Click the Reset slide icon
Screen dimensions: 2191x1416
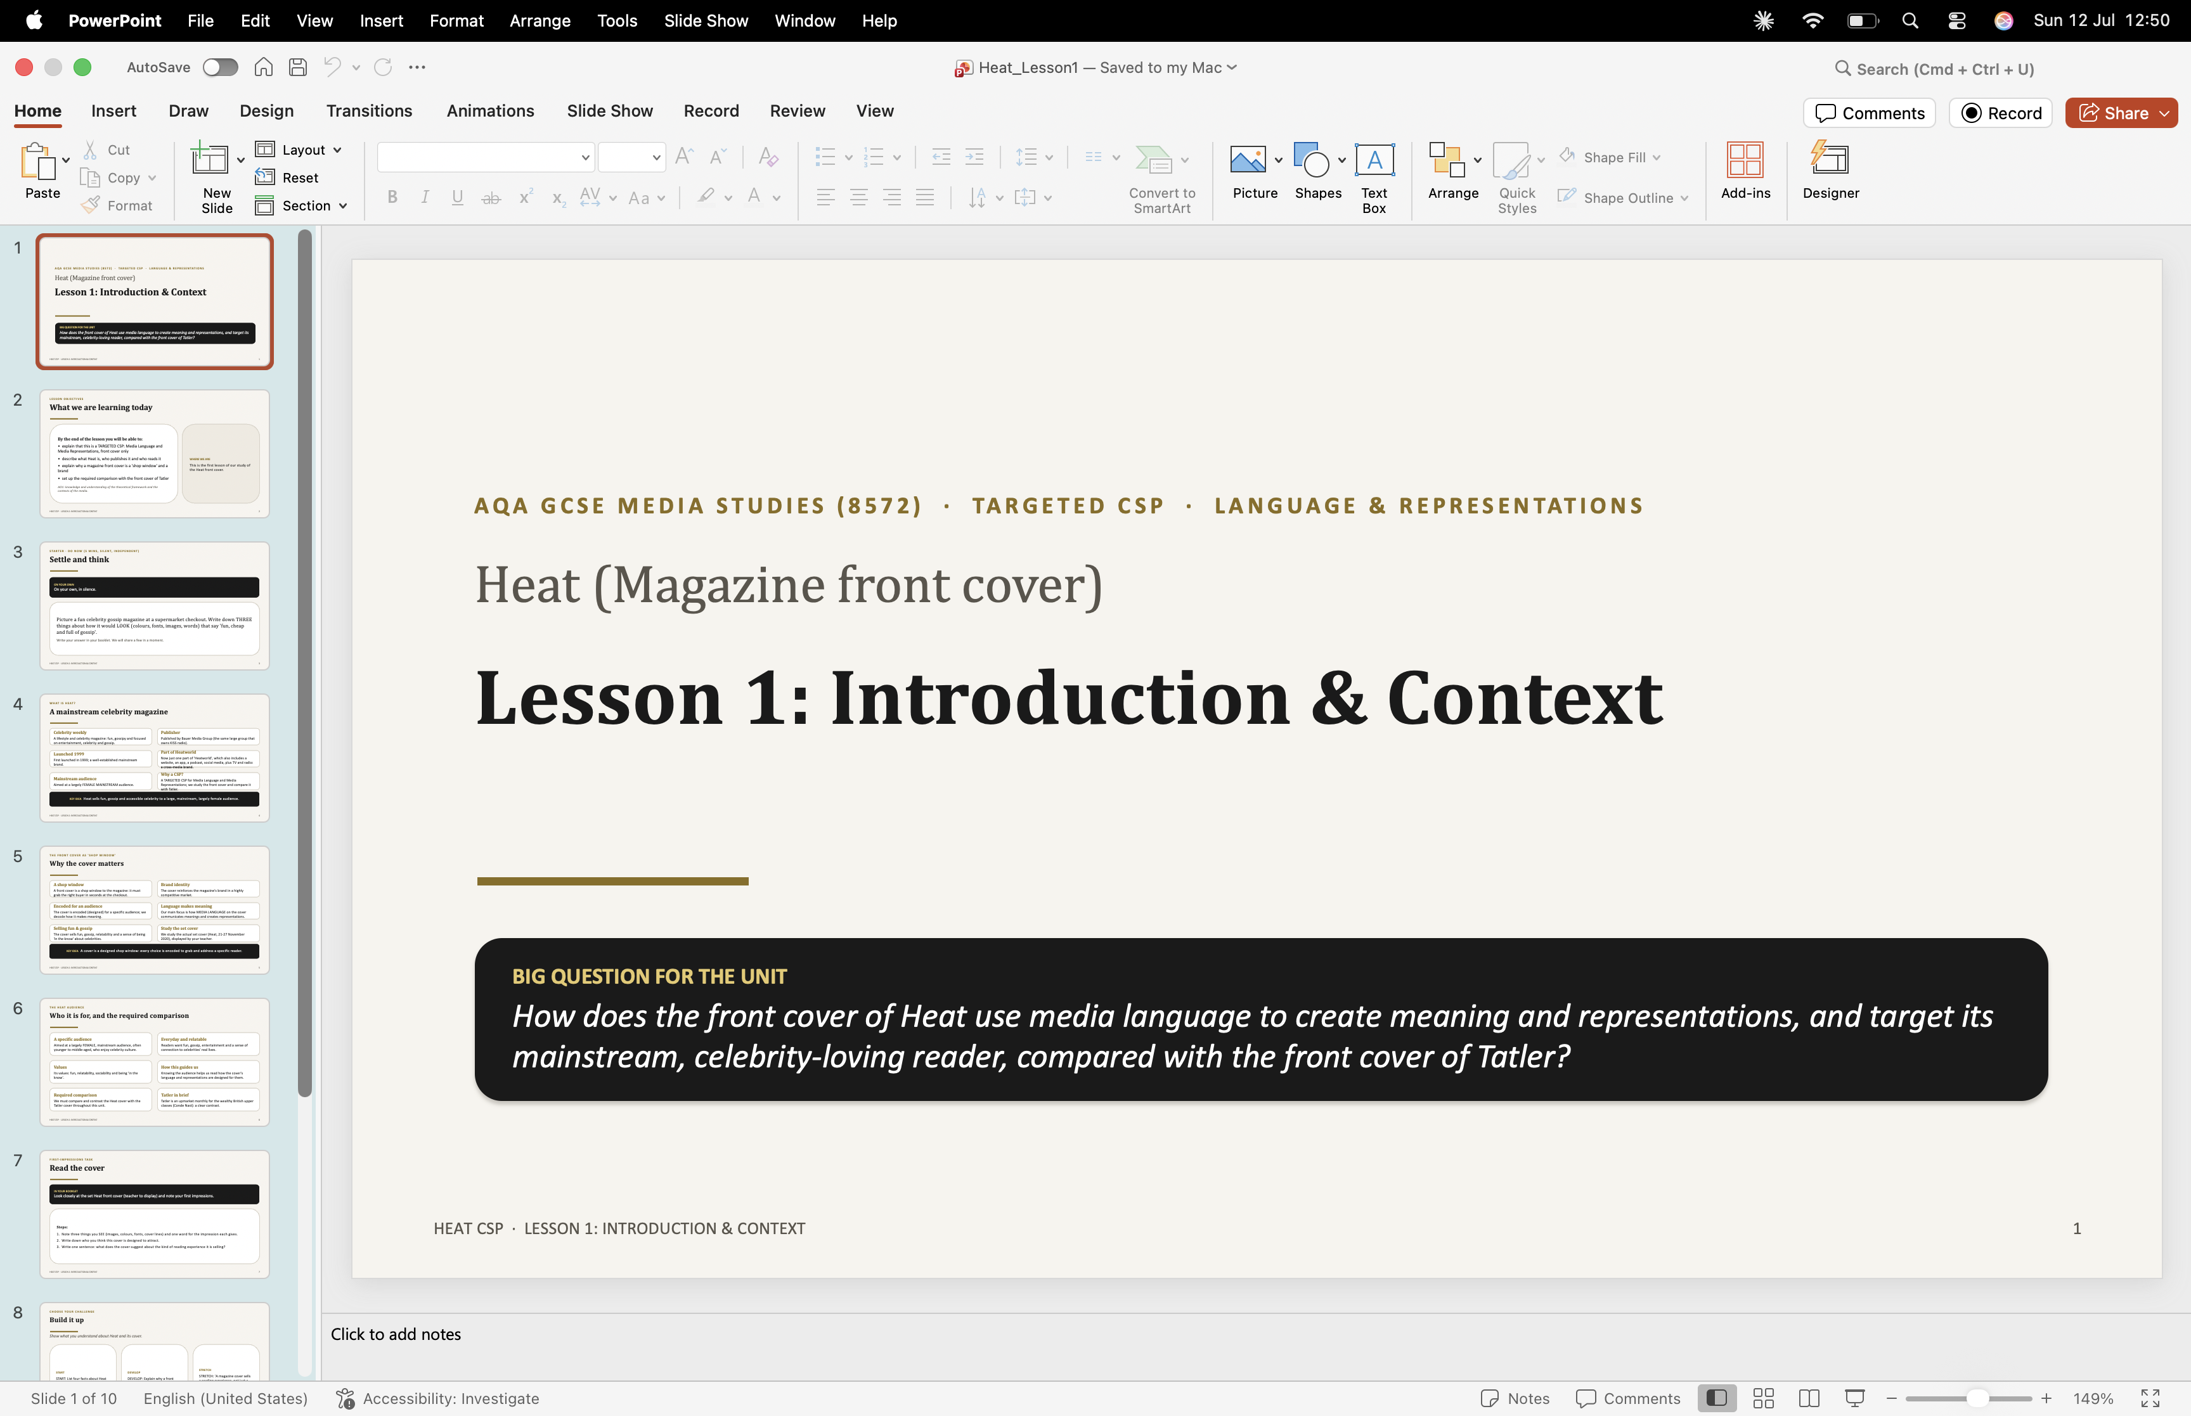coord(265,177)
